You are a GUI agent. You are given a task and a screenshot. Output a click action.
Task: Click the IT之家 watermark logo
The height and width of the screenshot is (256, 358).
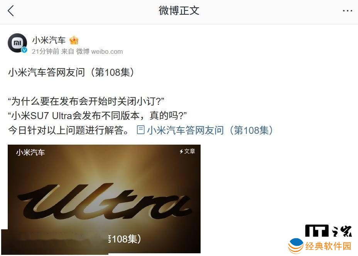pos(328,230)
